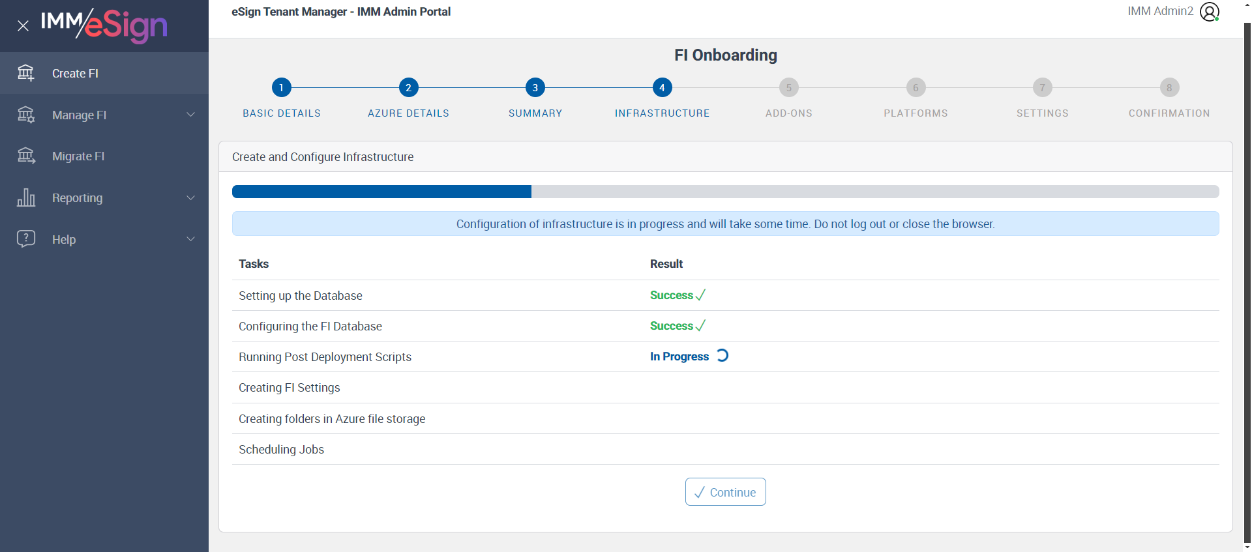Image resolution: width=1252 pixels, height=552 pixels.
Task: Click the infrastructure in-progress notice banner
Action: coord(725,224)
